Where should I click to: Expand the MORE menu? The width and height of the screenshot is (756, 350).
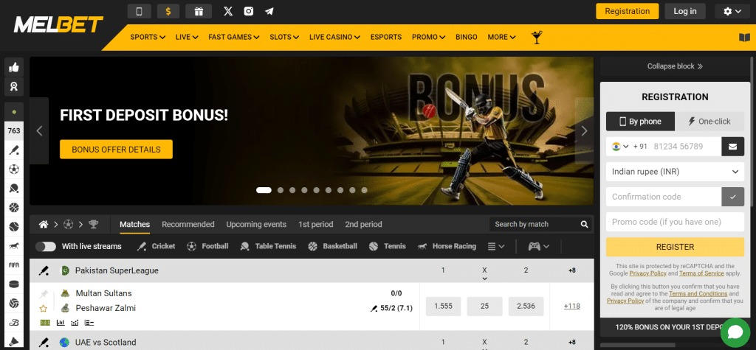(501, 37)
